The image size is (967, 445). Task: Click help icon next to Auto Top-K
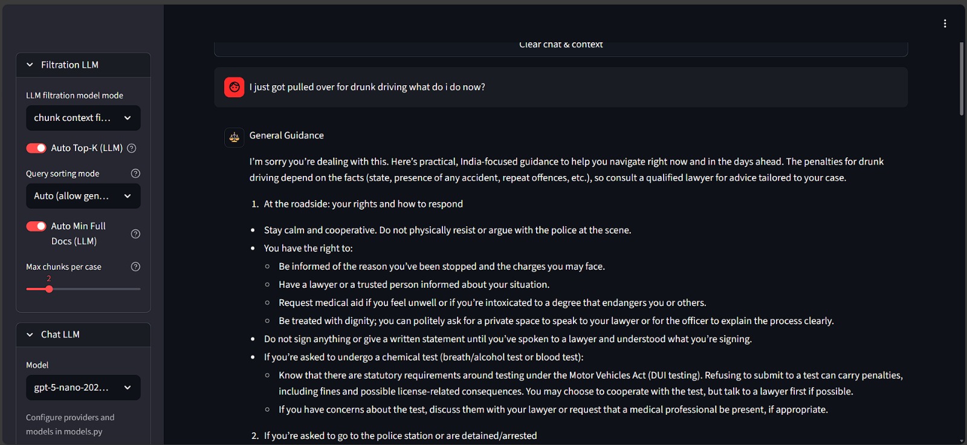(x=132, y=148)
